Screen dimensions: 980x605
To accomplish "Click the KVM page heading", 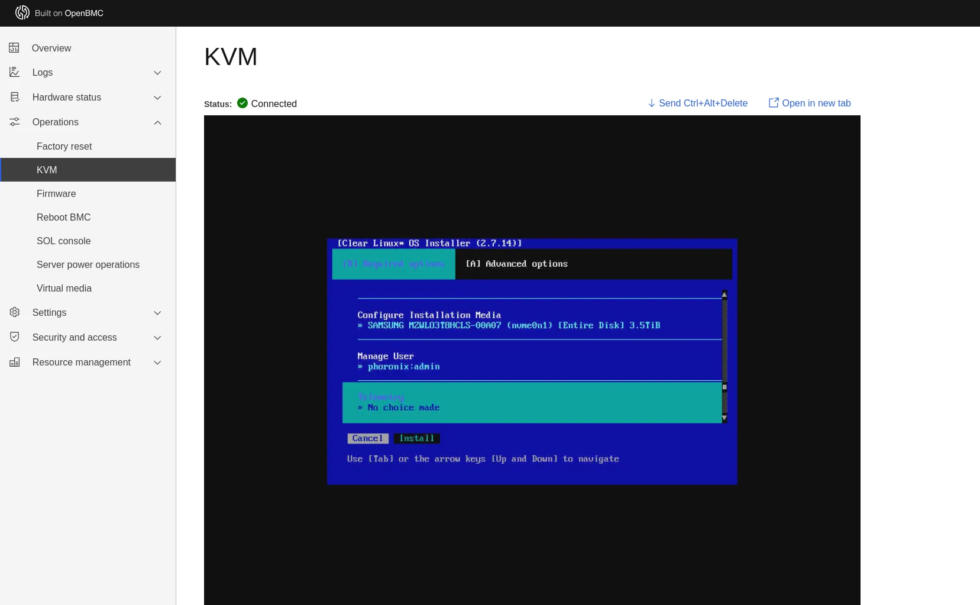I will click(231, 57).
